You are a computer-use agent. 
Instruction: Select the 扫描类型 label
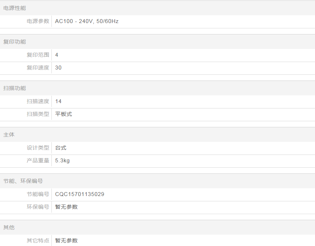tap(38, 114)
